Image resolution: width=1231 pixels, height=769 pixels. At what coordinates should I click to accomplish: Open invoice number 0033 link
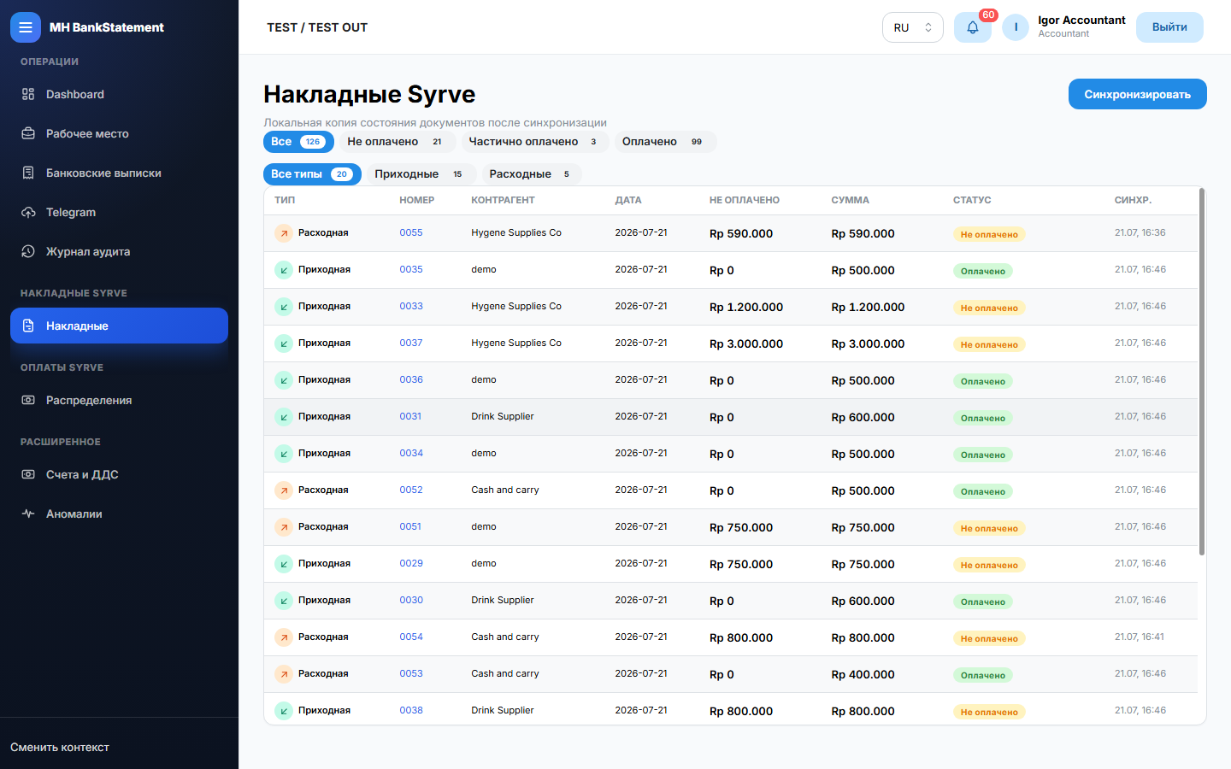411,306
